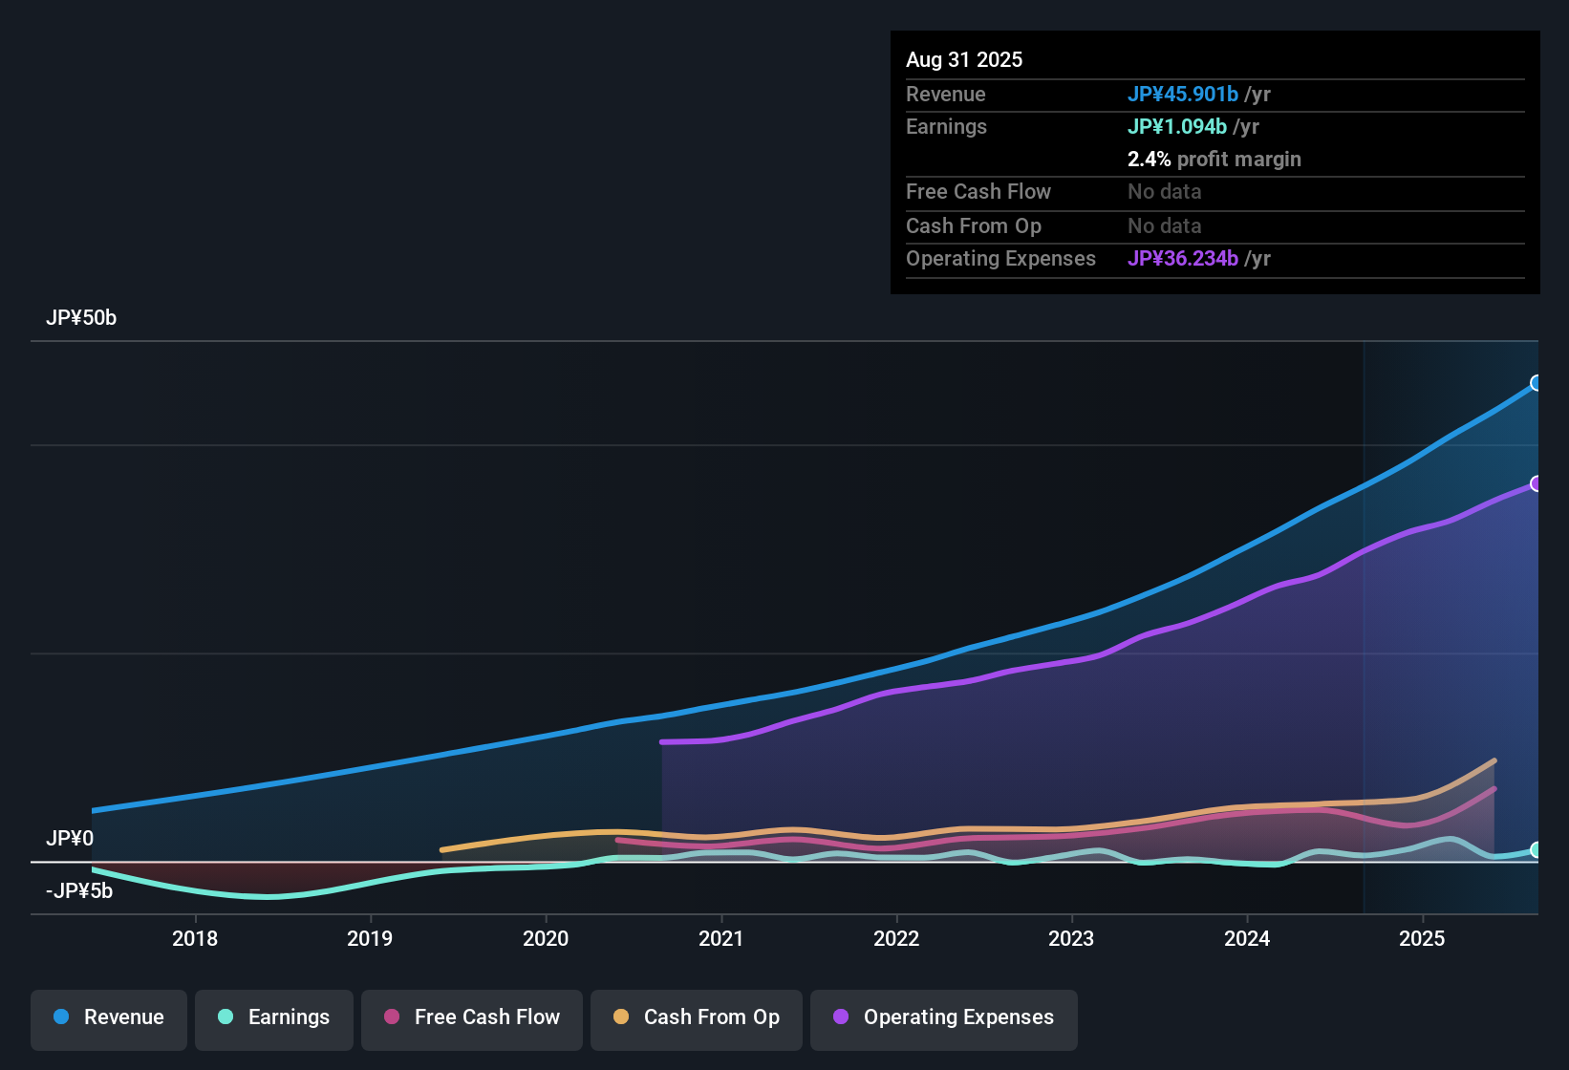Toggle off the Free Cash Flow series
Viewport: 1569px width, 1070px height.
[x=471, y=1017]
